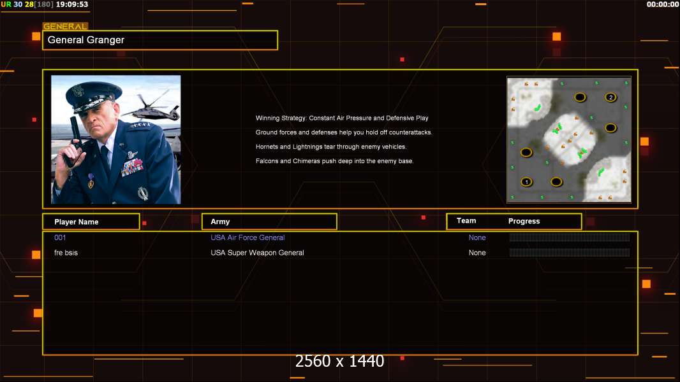The height and width of the screenshot is (382, 680).
Task: Click the General Granger portrait image
Action: (116, 139)
